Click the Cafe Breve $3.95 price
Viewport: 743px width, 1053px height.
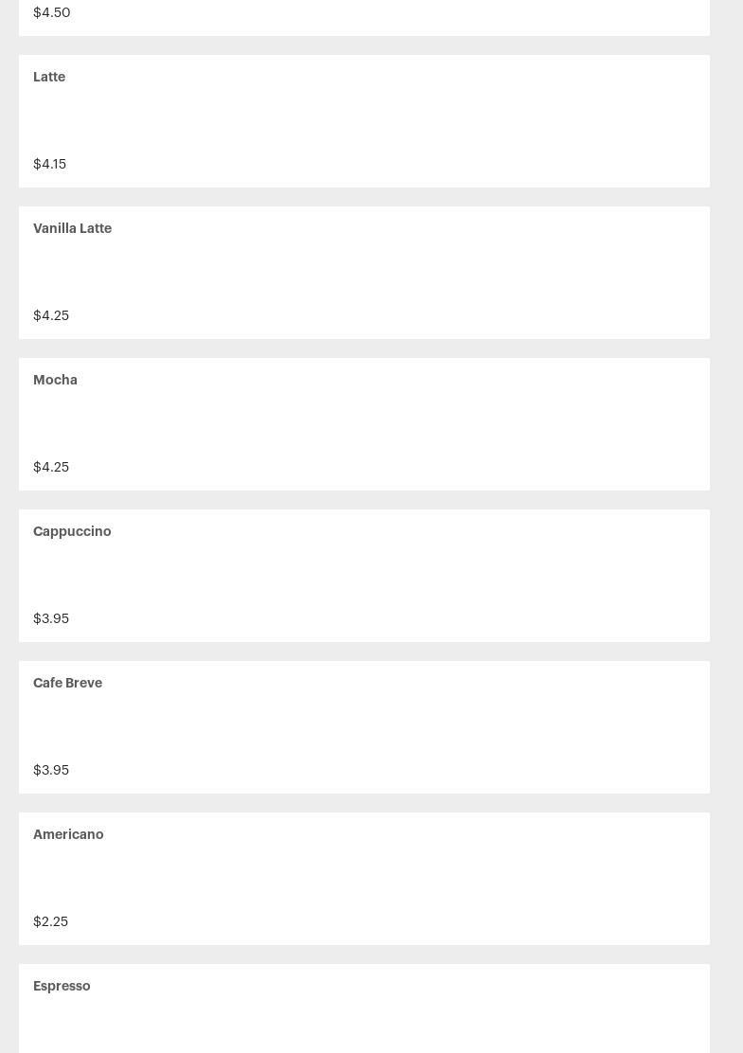[51, 770]
